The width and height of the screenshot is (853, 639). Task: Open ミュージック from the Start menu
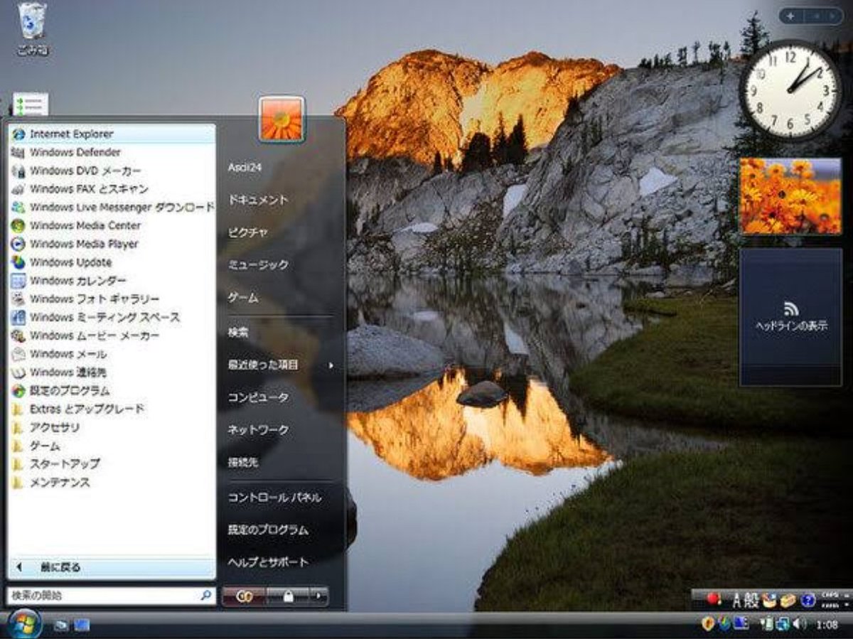click(x=258, y=264)
